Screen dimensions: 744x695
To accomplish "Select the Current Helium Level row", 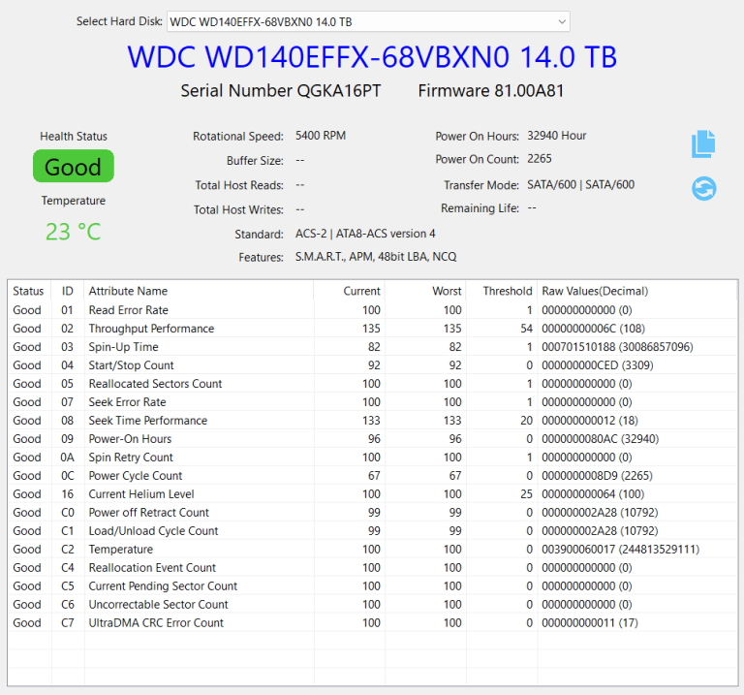I will click(372, 494).
